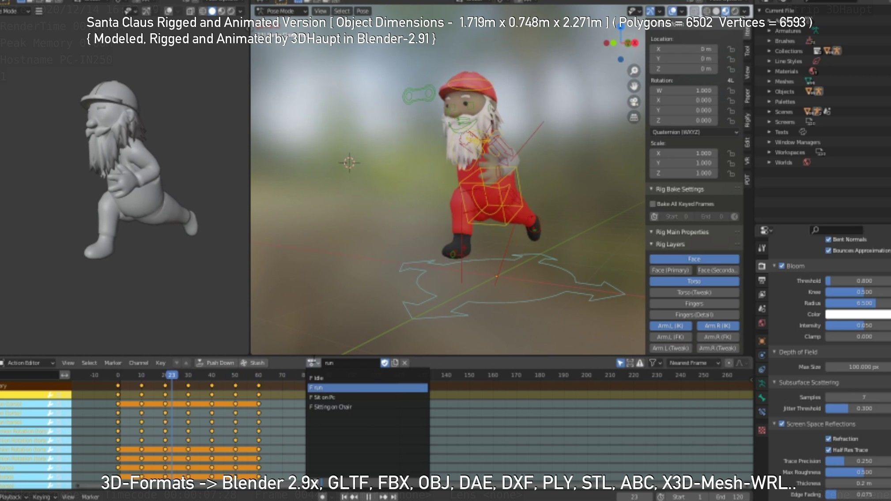The width and height of the screenshot is (891, 501).
Task: Adjust Bloom Radius slider
Action: (x=858, y=303)
